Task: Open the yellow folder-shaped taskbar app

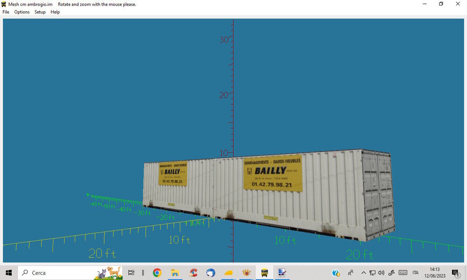Action: 228,273
